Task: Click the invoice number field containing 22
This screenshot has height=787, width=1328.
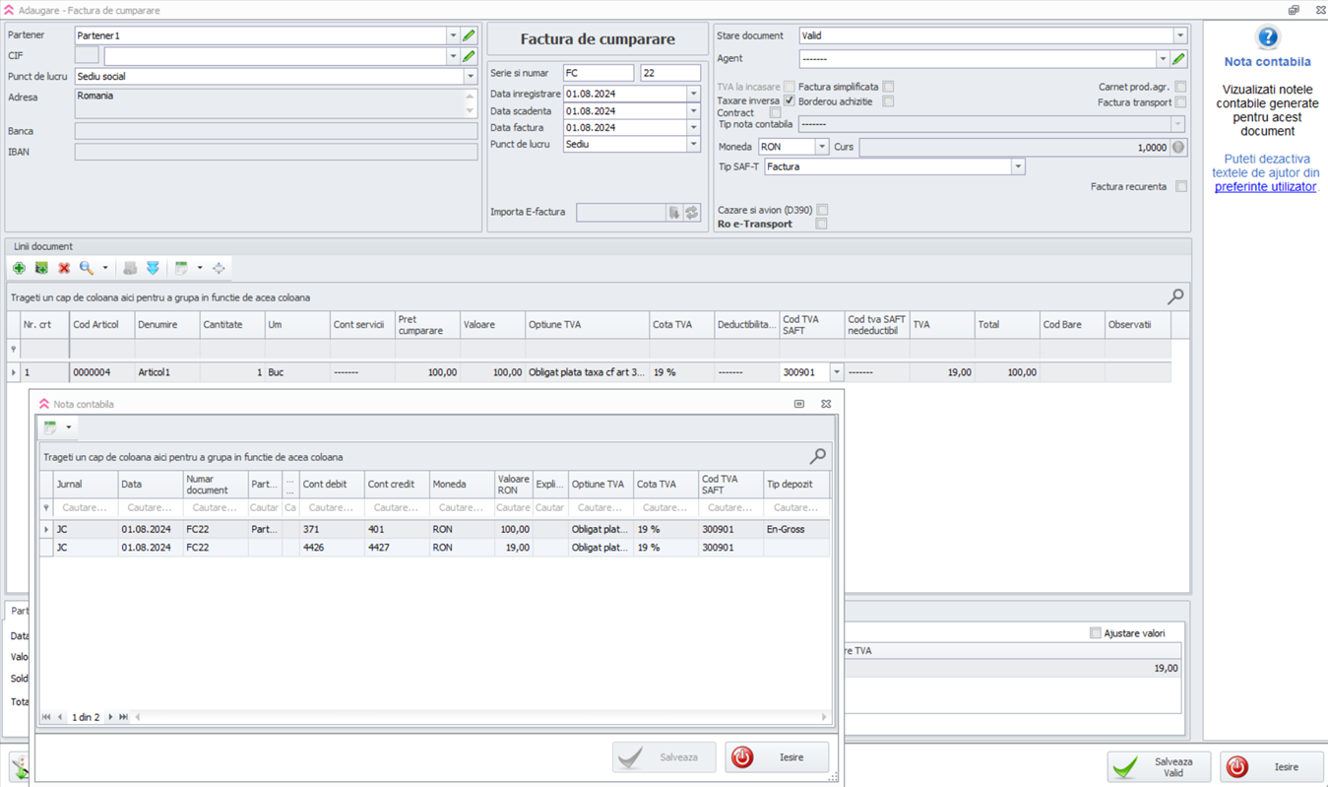Action: pyautogui.click(x=669, y=73)
